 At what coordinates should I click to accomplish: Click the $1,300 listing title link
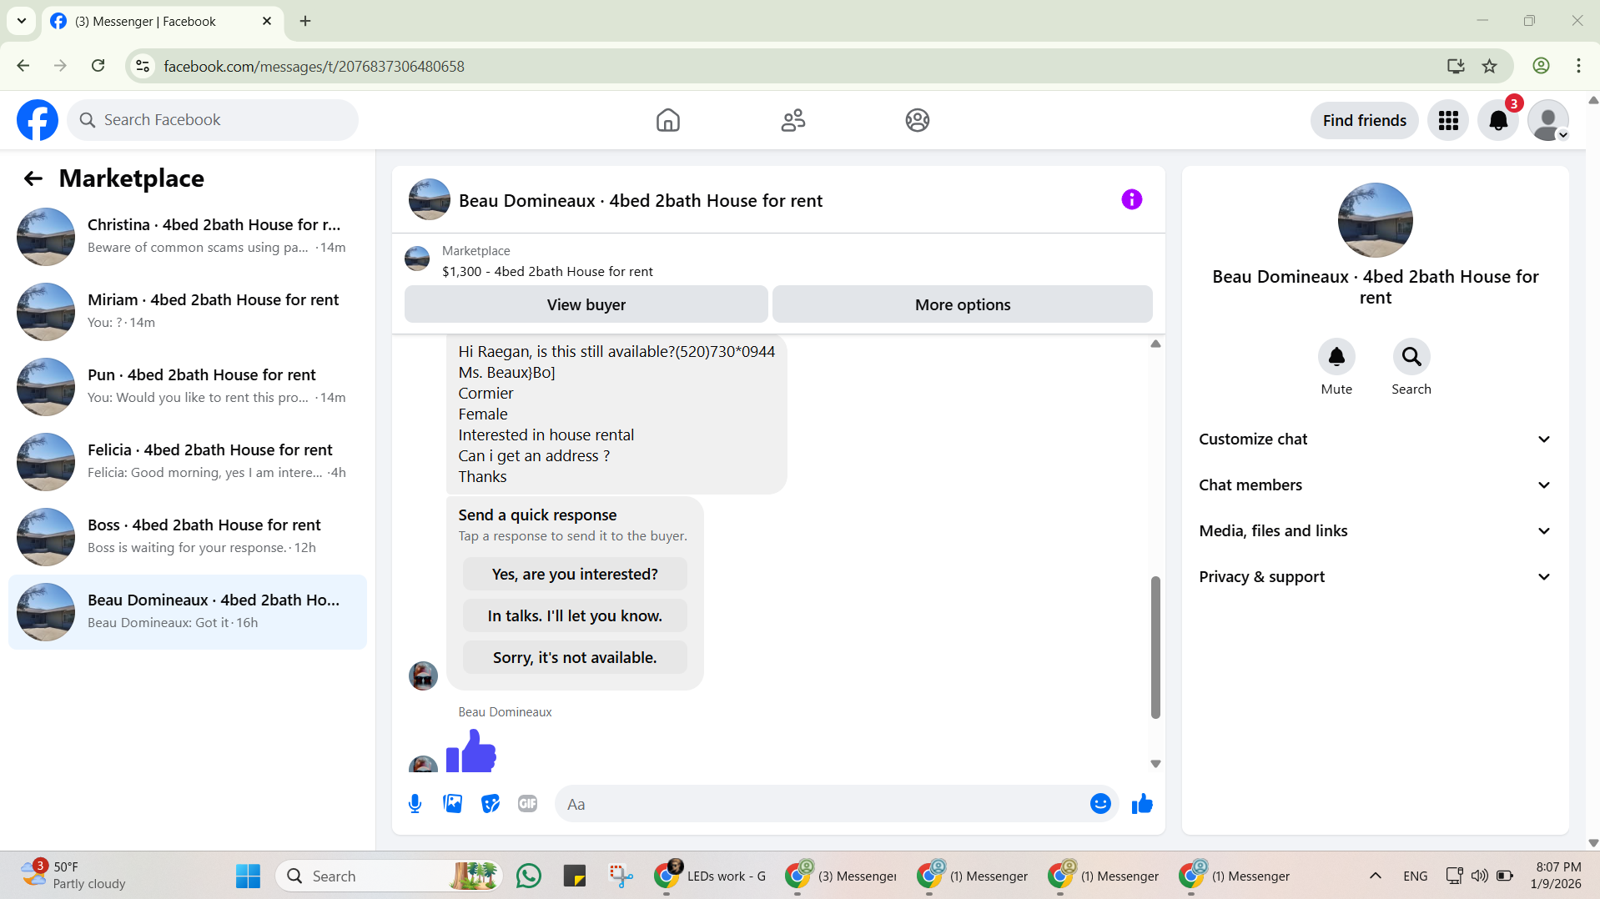[547, 272]
